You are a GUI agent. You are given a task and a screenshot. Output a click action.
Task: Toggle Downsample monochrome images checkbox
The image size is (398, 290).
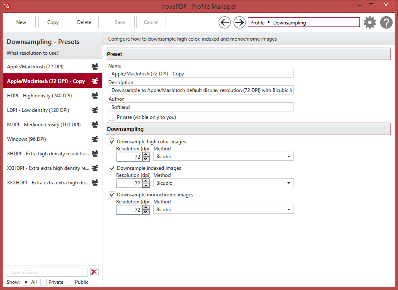tap(112, 195)
